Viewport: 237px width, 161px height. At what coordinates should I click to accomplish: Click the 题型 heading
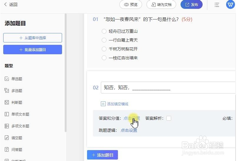point(9,66)
